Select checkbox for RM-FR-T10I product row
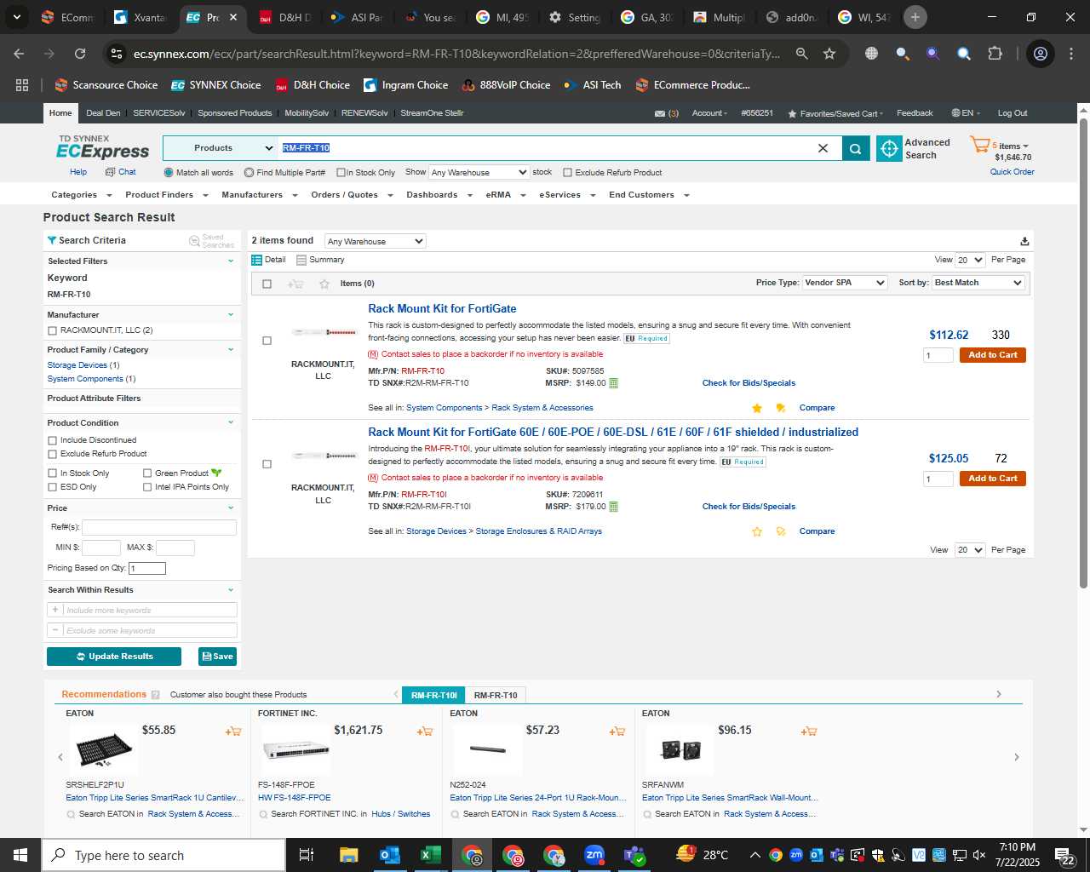1090x872 pixels. [x=267, y=464]
